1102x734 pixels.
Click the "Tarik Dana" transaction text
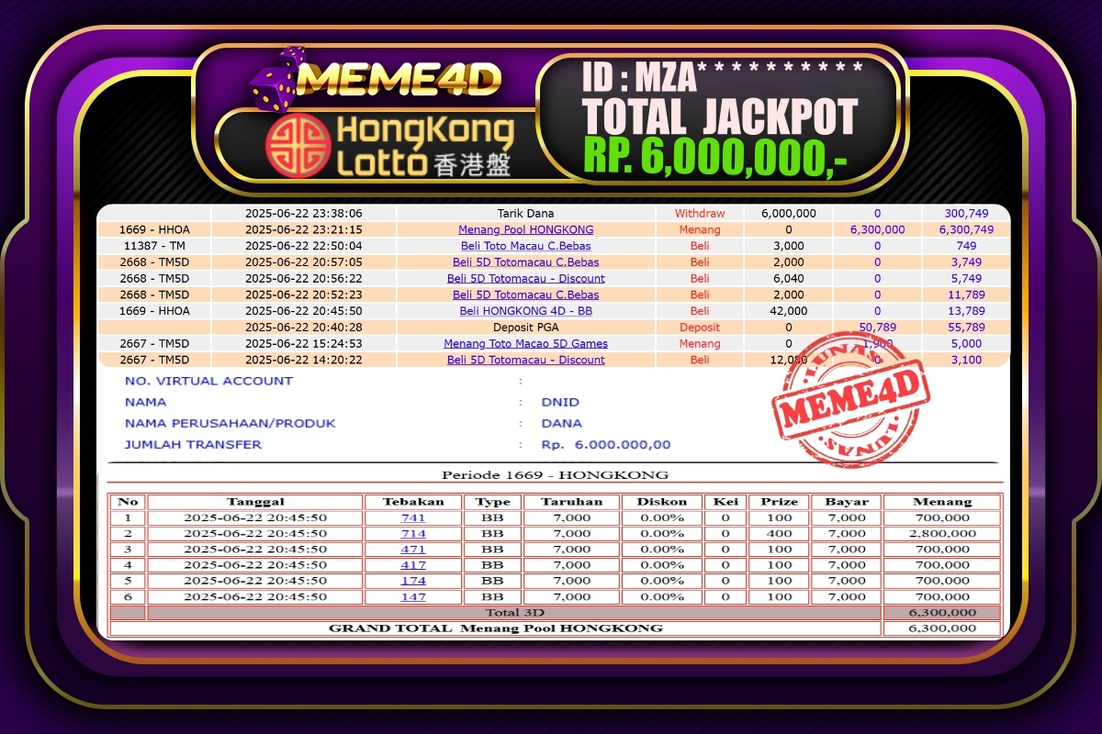pos(525,213)
